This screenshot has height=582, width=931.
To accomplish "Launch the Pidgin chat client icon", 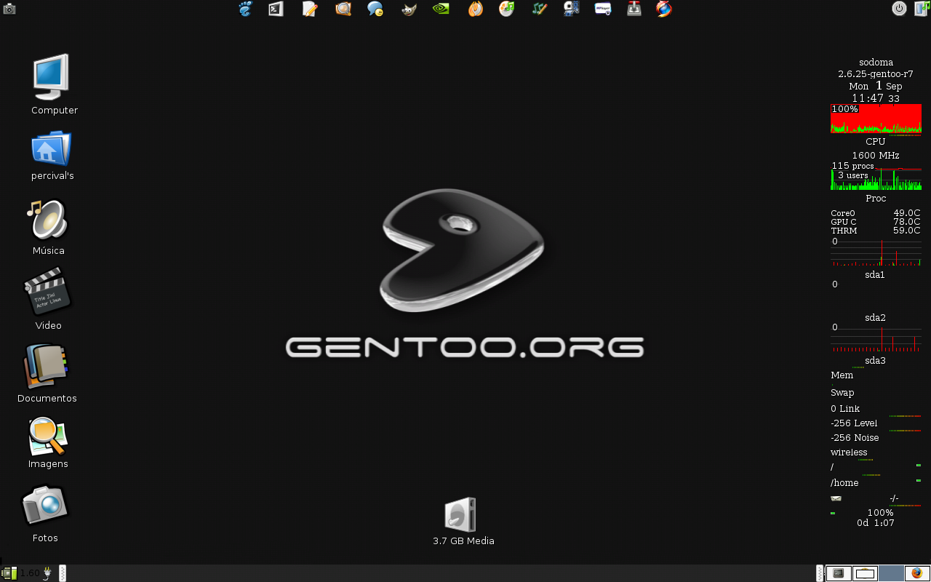I will (375, 9).
